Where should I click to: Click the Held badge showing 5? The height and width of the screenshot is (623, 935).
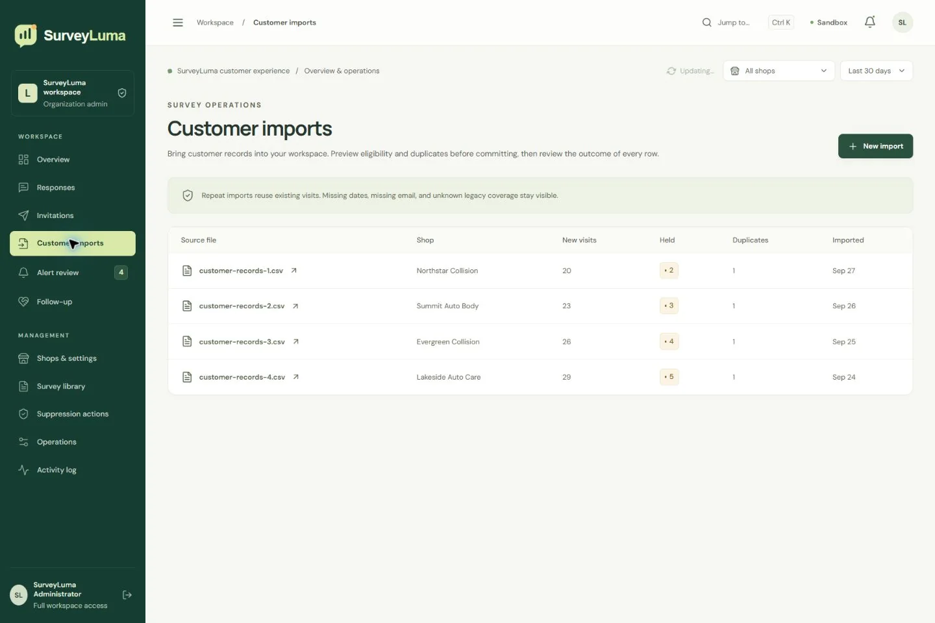point(669,377)
